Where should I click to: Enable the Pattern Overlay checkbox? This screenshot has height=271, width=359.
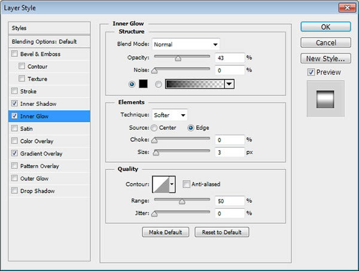[14, 166]
